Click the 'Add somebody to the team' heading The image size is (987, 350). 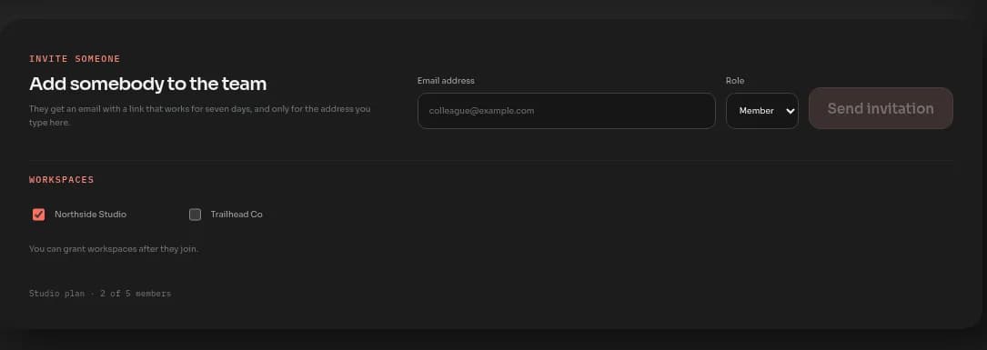click(148, 84)
